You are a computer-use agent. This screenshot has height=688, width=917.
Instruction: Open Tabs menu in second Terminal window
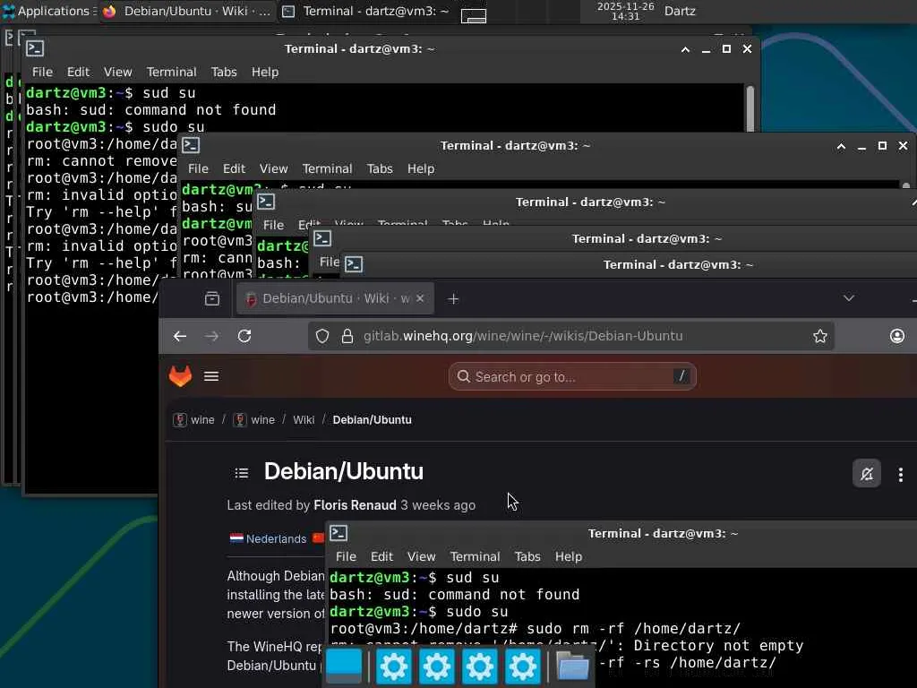point(380,168)
